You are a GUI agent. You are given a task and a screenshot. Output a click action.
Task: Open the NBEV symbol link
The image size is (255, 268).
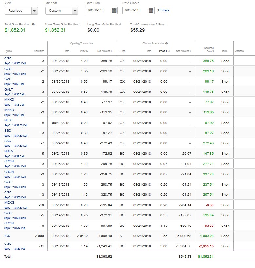click(9, 151)
